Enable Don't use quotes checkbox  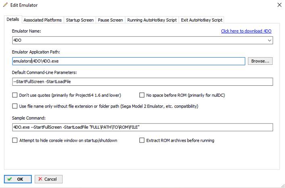tap(15, 95)
